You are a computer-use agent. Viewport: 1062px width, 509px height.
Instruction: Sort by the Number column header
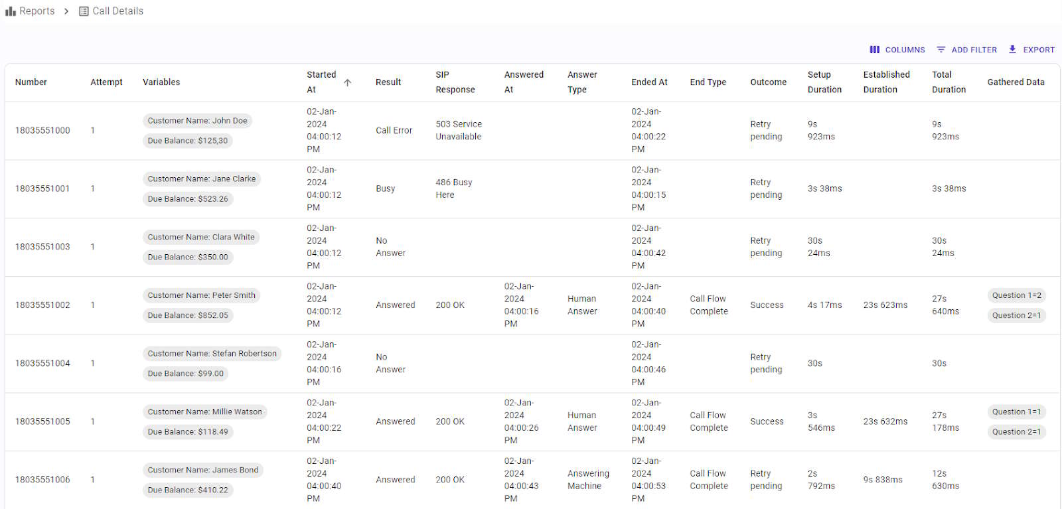click(x=31, y=82)
